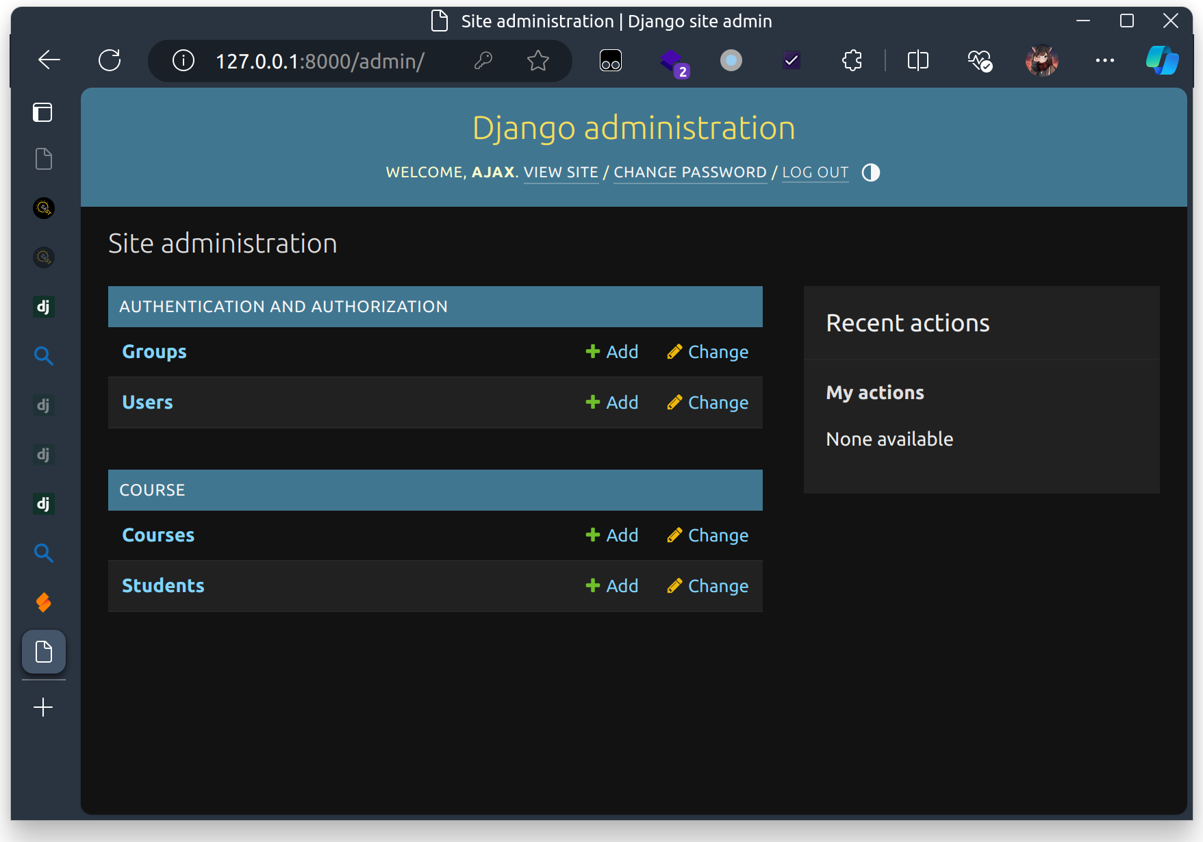Open the Users model link
Screen dimensions: 1203x842
pyautogui.click(x=147, y=403)
